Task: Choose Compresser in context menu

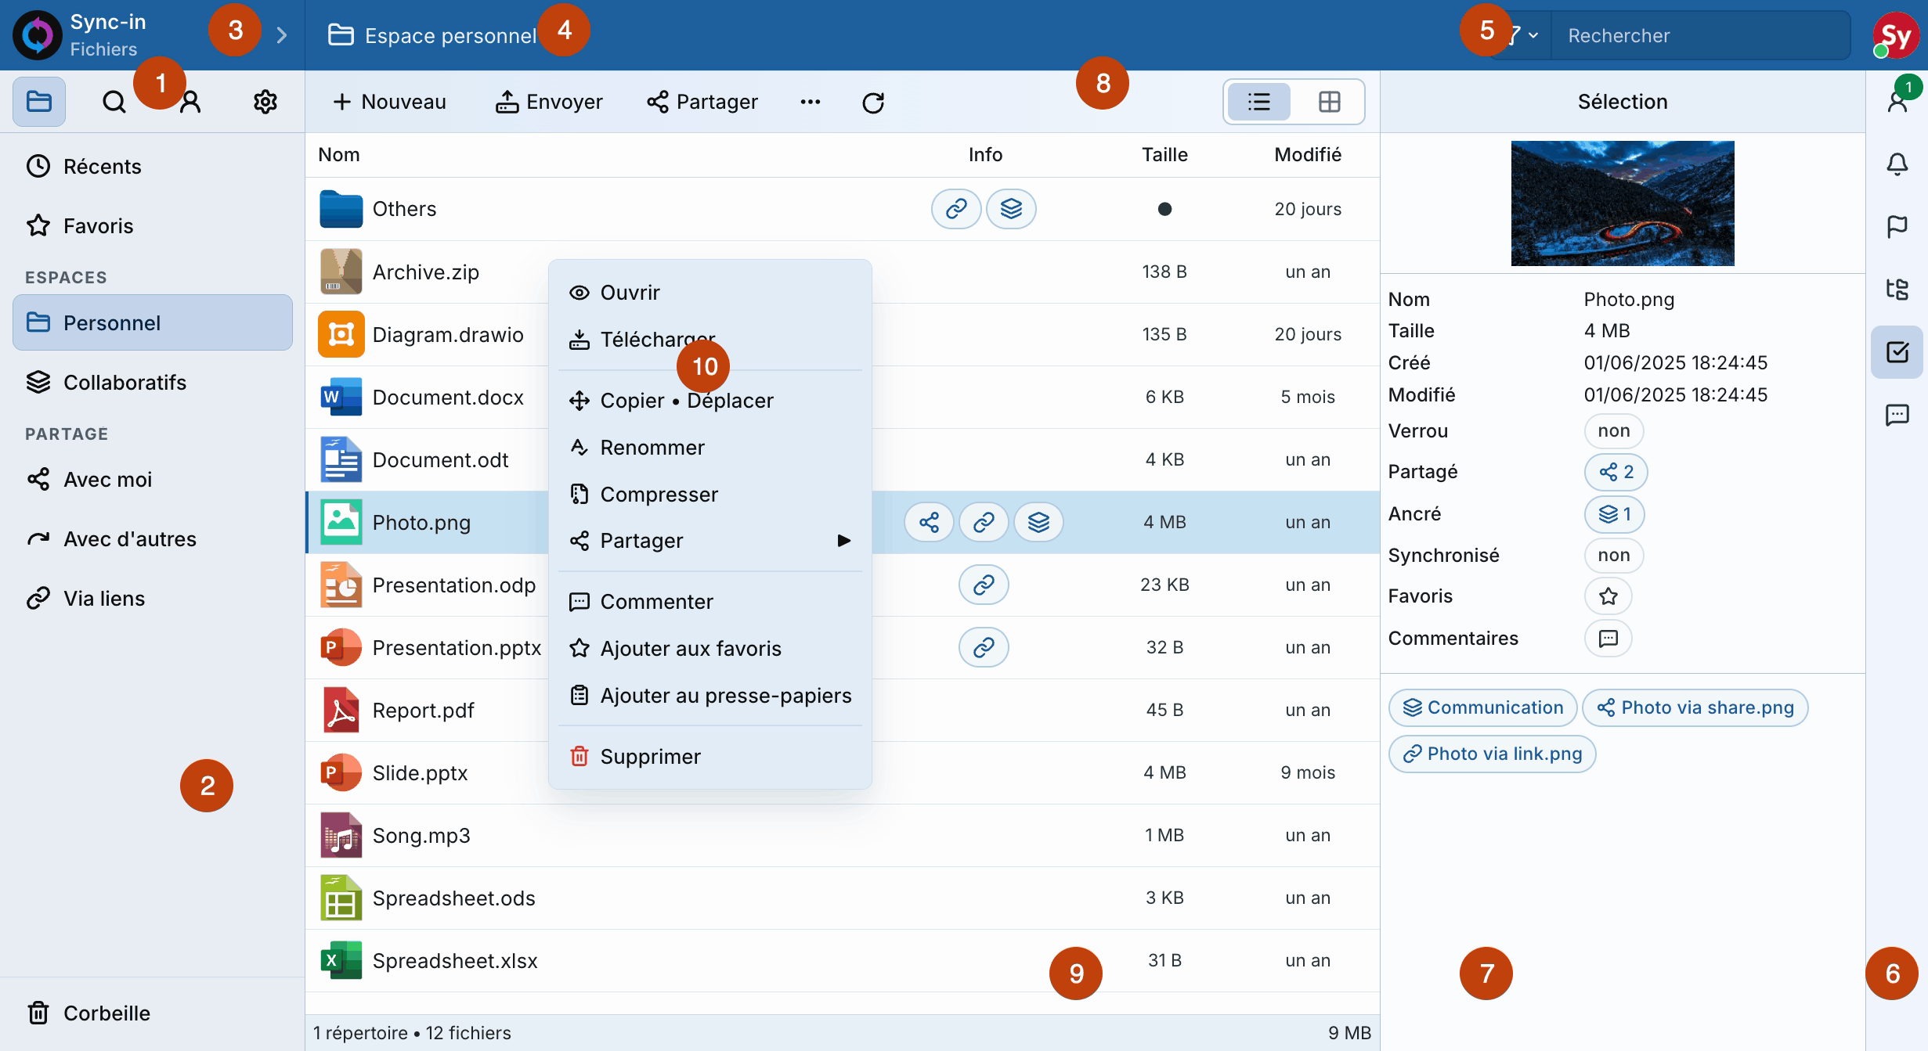Action: 710,495
